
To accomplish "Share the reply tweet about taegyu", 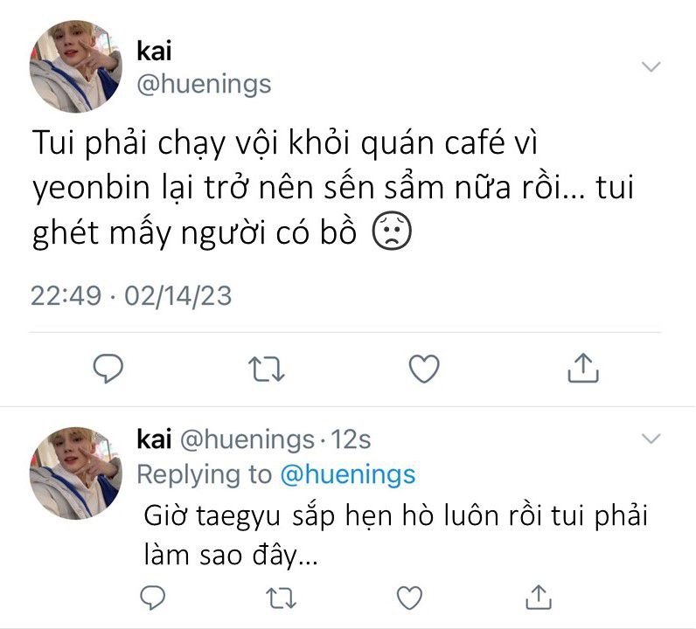I will (539, 597).
